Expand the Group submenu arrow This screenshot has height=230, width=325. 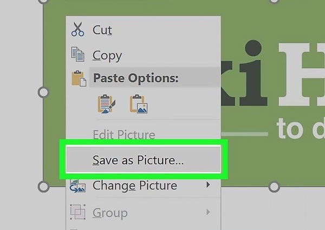click(x=209, y=213)
